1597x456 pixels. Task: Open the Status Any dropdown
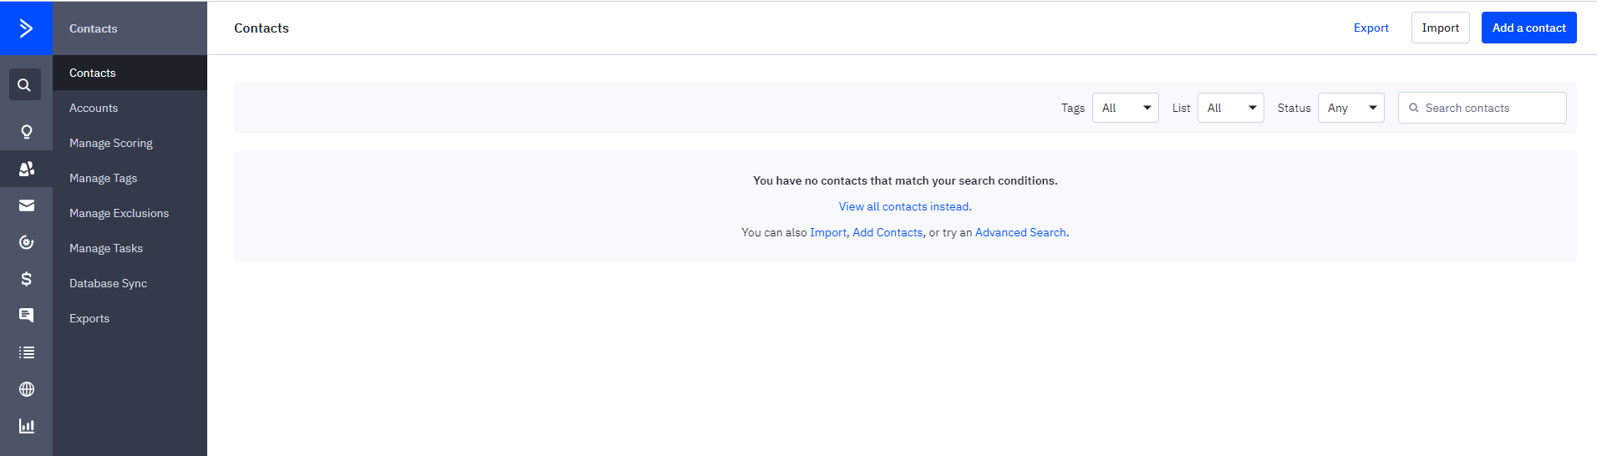(1350, 108)
